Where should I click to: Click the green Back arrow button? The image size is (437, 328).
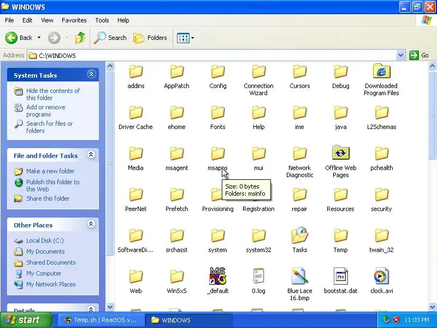[11, 38]
